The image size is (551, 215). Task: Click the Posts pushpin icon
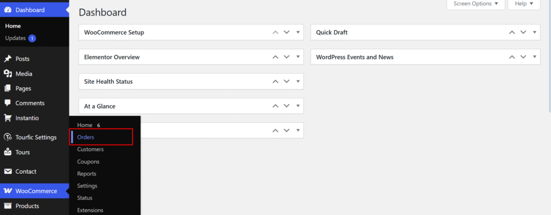pyautogui.click(x=8, y=59)
